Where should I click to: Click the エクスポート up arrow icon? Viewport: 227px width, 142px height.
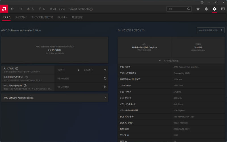(105, 70)
